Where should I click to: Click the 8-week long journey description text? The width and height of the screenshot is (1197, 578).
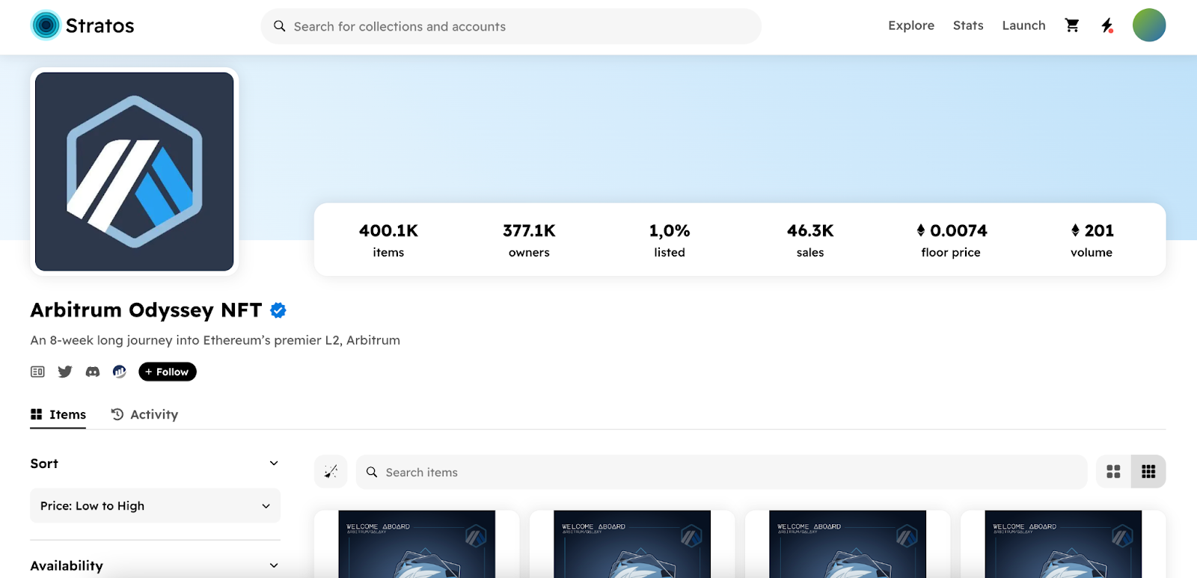click(215, 340)
